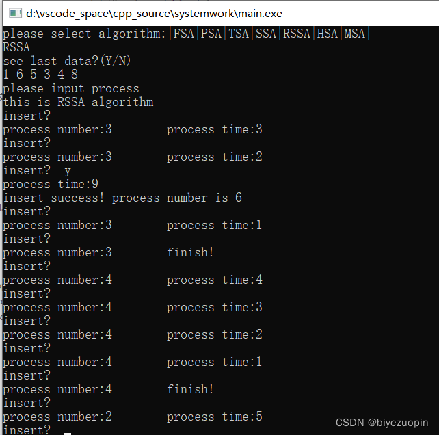Screen dimensions: 439x435
Task: Click the "1 6 5 3 4 8" data line
Action: point(40,75)
